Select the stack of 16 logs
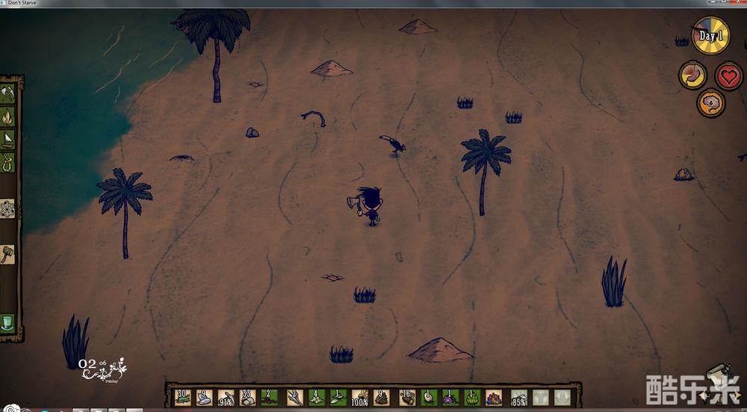Screen dimensions: 747x412 (406, 397)
